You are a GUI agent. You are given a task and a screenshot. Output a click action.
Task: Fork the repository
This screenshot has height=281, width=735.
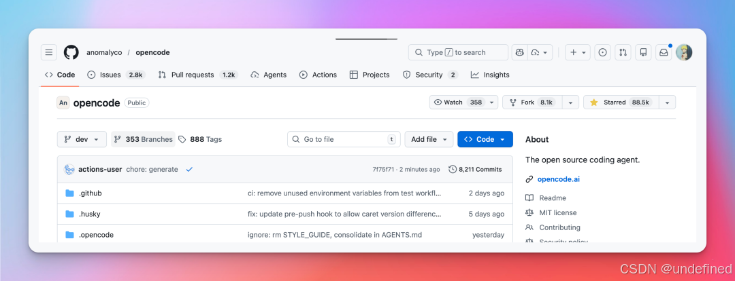pyautogui.click(x=532, y=102)
